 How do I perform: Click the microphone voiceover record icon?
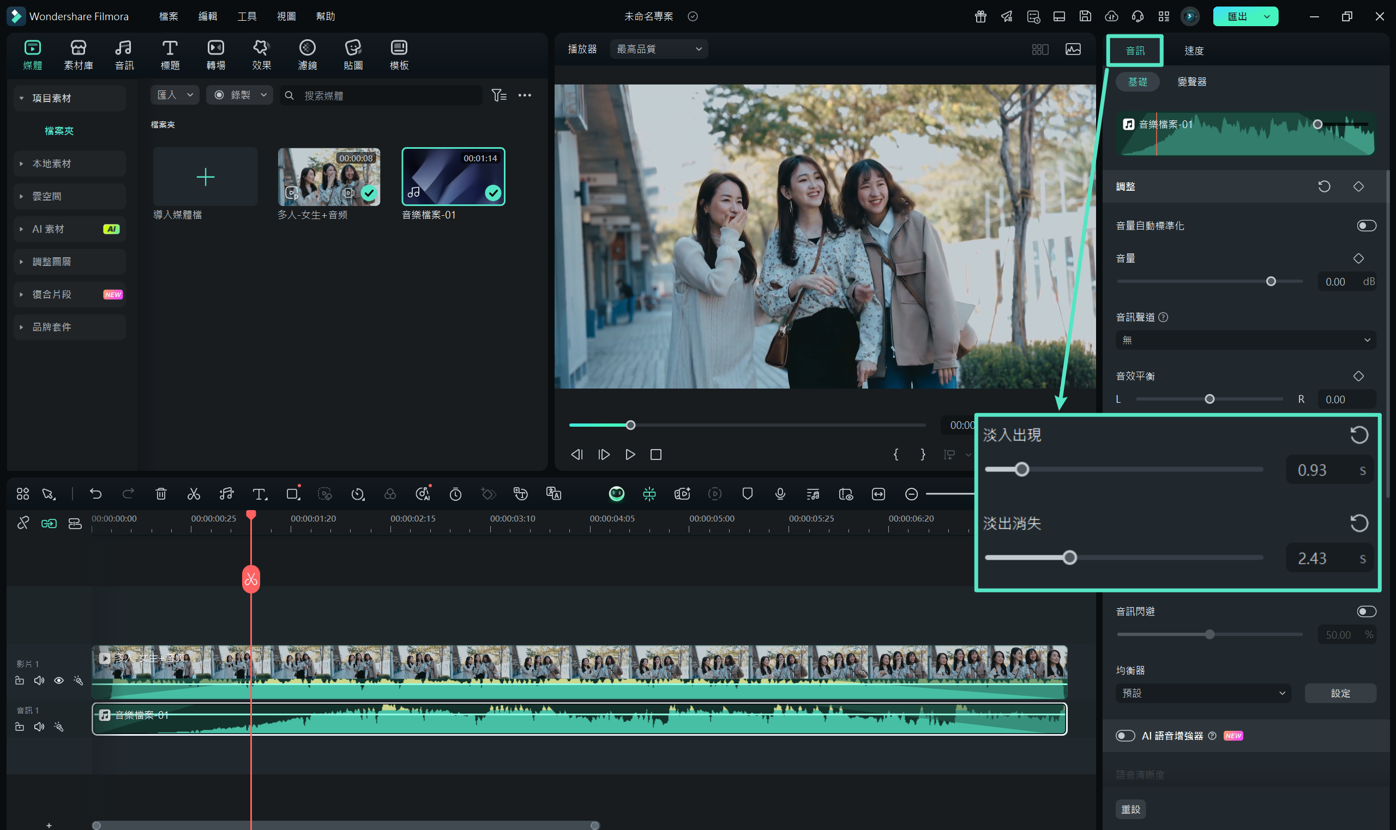click(x=780, y=494)
